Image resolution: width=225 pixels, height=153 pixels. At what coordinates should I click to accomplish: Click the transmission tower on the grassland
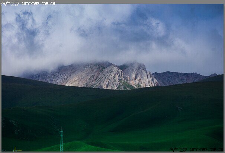(61, 140)
